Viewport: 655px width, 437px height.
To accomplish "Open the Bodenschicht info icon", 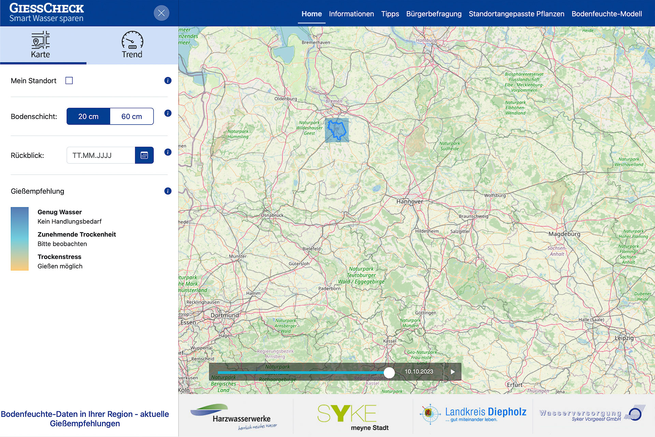I will 168,113.
